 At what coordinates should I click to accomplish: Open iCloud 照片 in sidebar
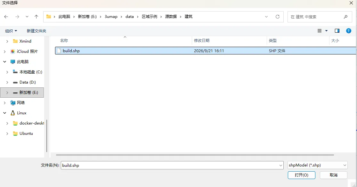pyautogui.click(x=24, y=52)
